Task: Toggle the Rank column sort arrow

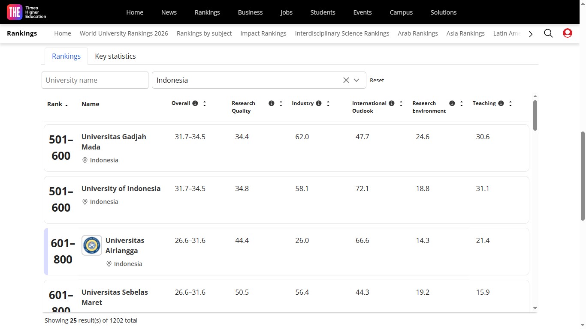Action: 66,105
